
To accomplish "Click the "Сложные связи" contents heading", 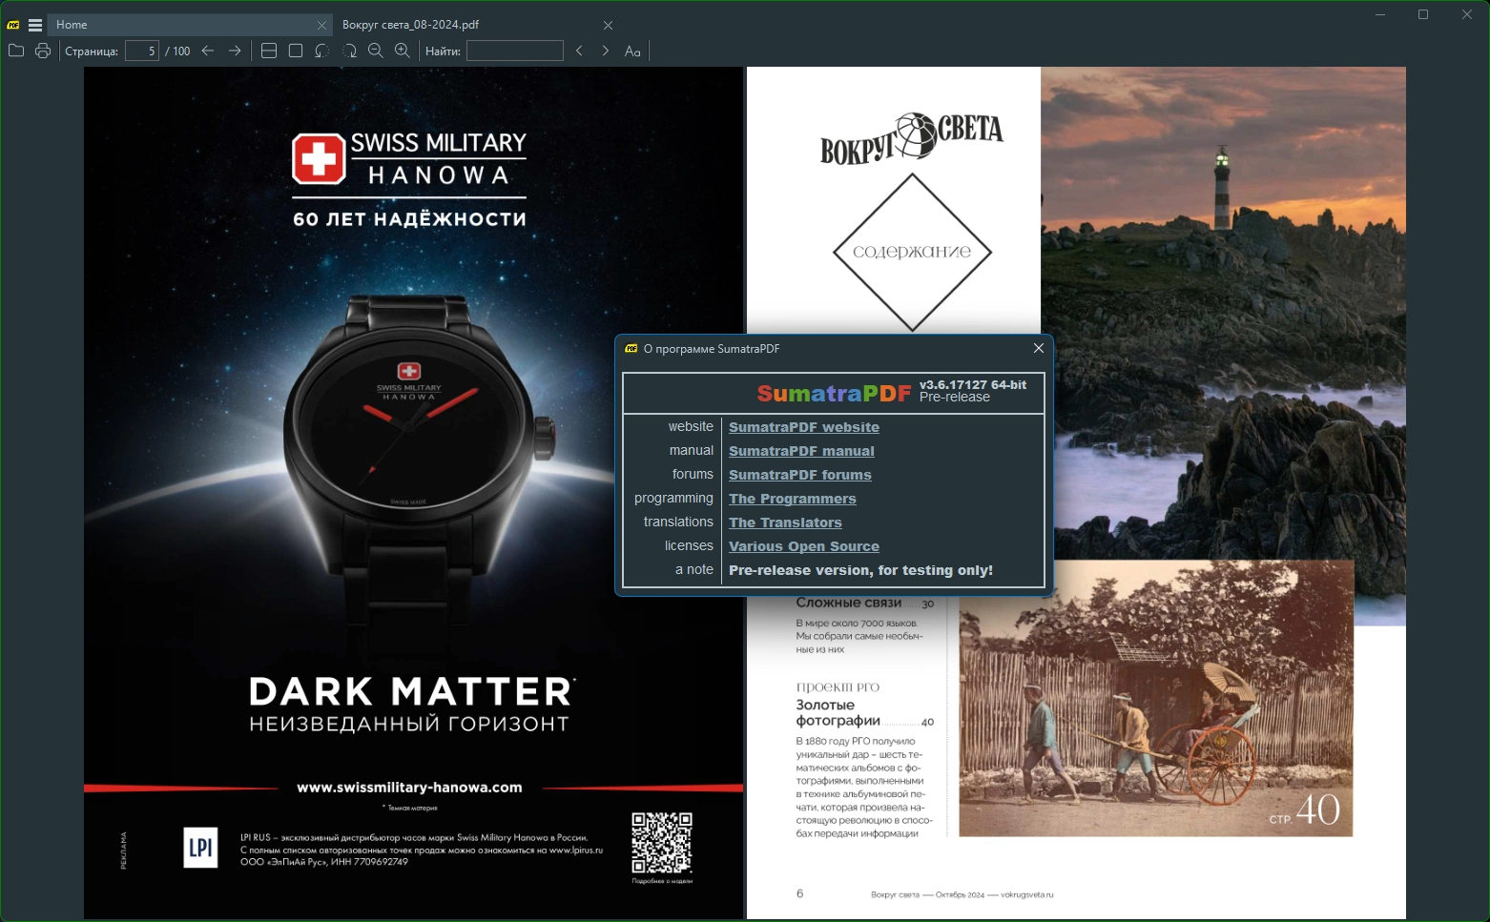I will (849, 603).
